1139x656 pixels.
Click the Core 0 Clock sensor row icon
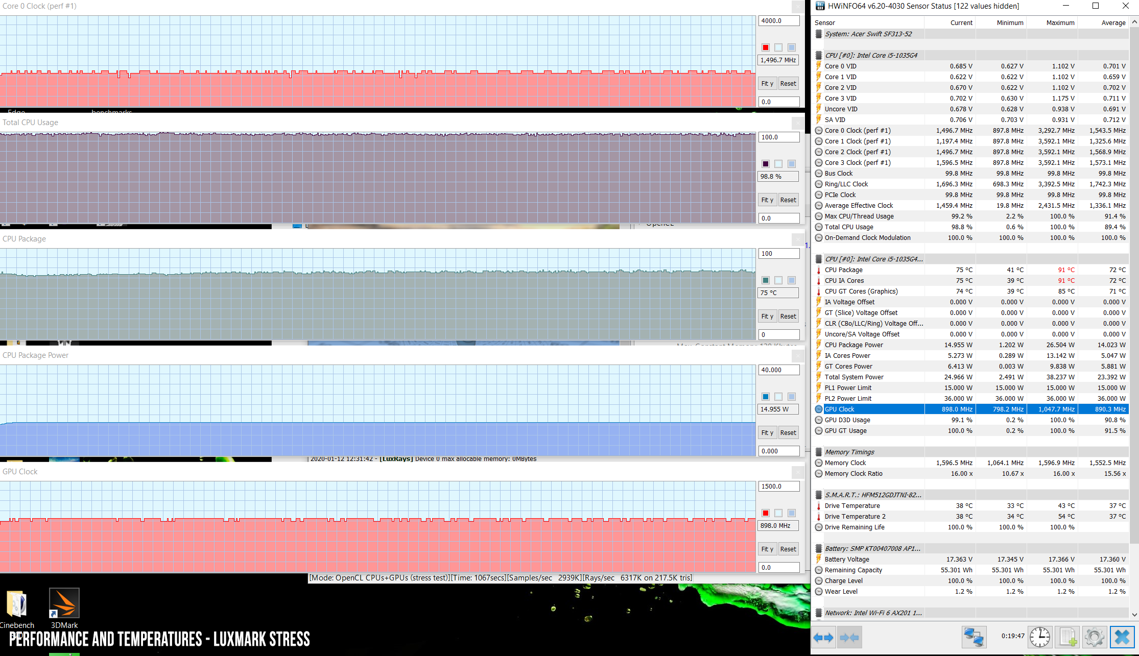click(x=819, y=131)
